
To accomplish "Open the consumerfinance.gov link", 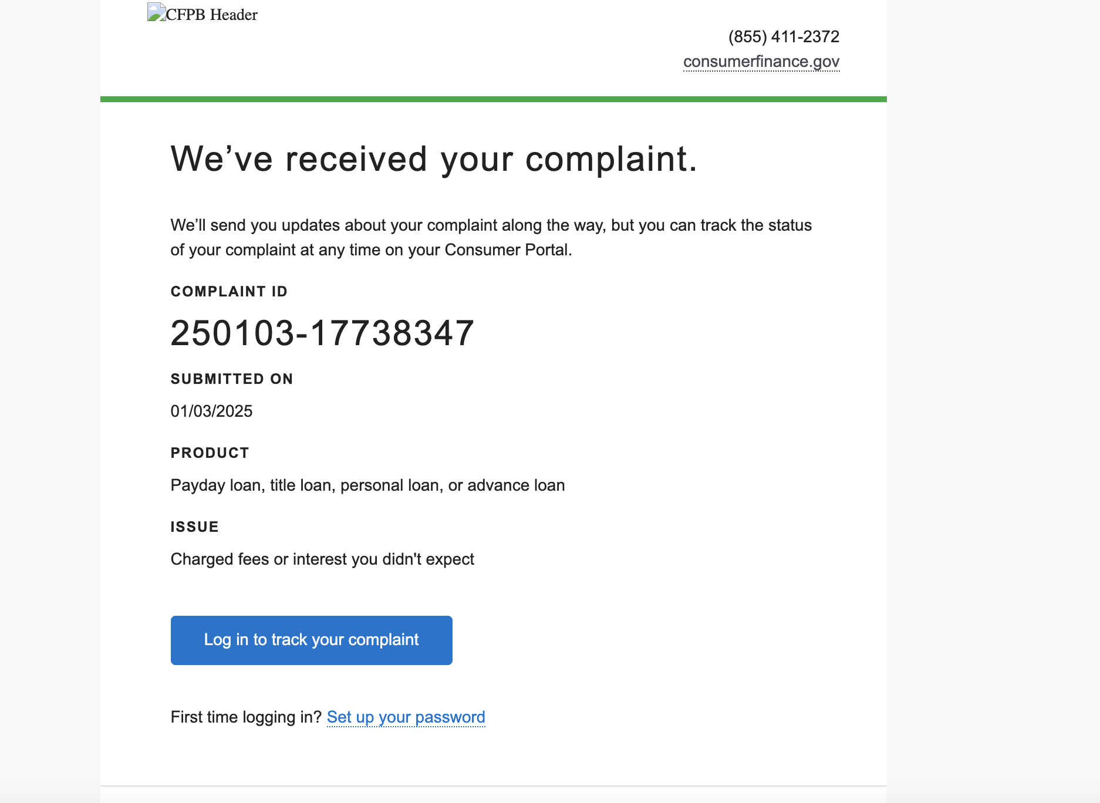I will pos(761,62).
